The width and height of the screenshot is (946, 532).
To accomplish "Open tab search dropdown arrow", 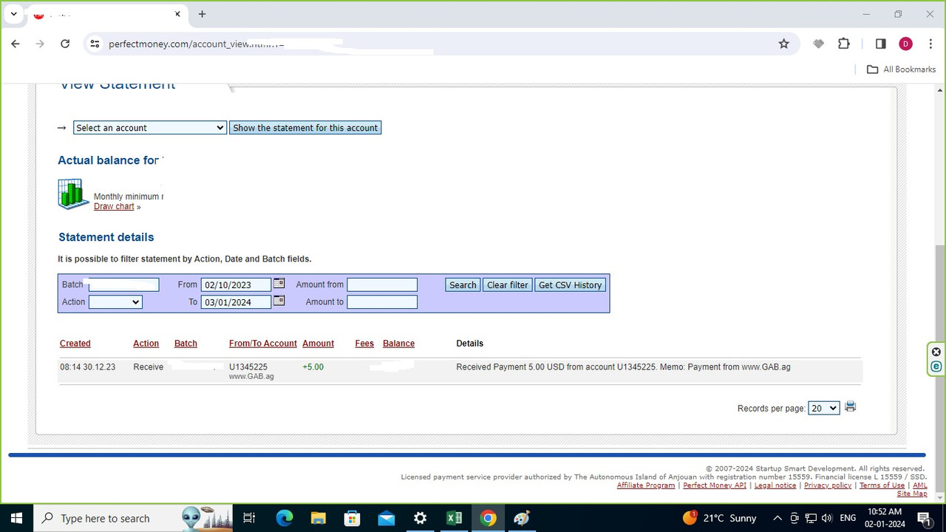I will click(13, 14).
